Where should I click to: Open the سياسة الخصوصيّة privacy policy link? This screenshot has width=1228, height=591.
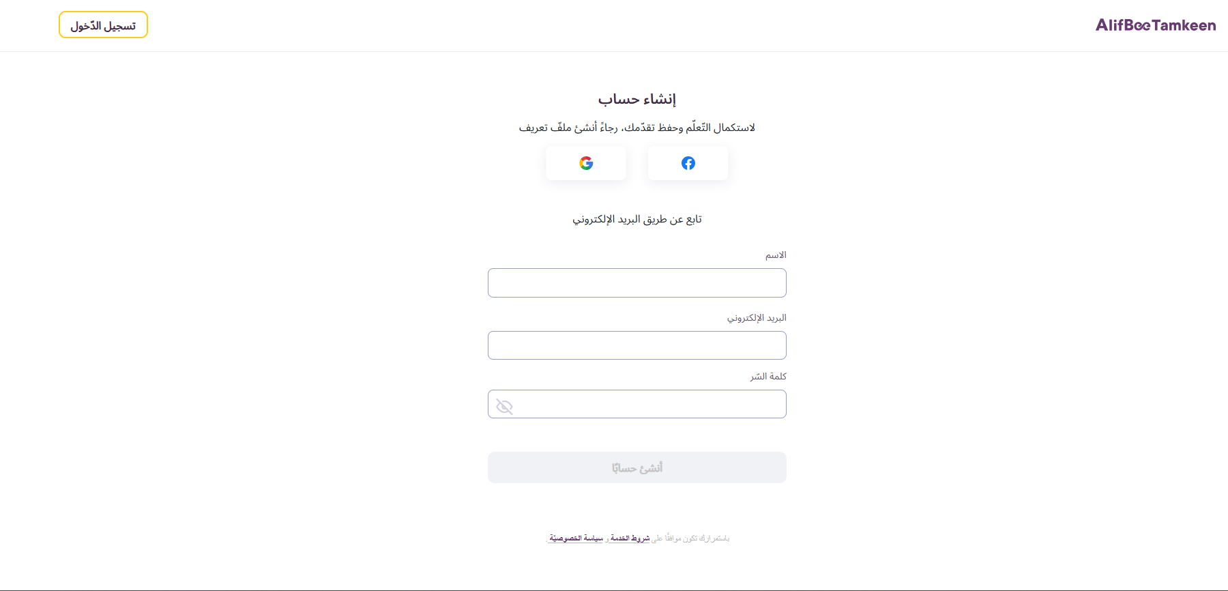coord(576,538)
